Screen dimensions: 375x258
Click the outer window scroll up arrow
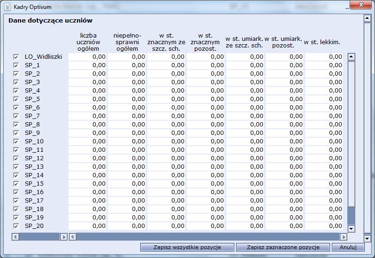(x=367, y=18)
